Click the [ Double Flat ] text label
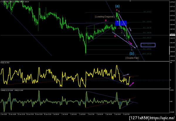This screenshot has width=176, height=121. click(x=132, y=58)
